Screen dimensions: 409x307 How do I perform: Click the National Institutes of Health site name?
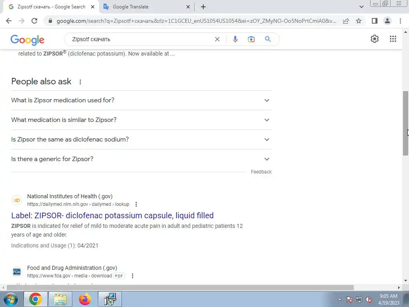pyautogui.click(x=69, y=196)
